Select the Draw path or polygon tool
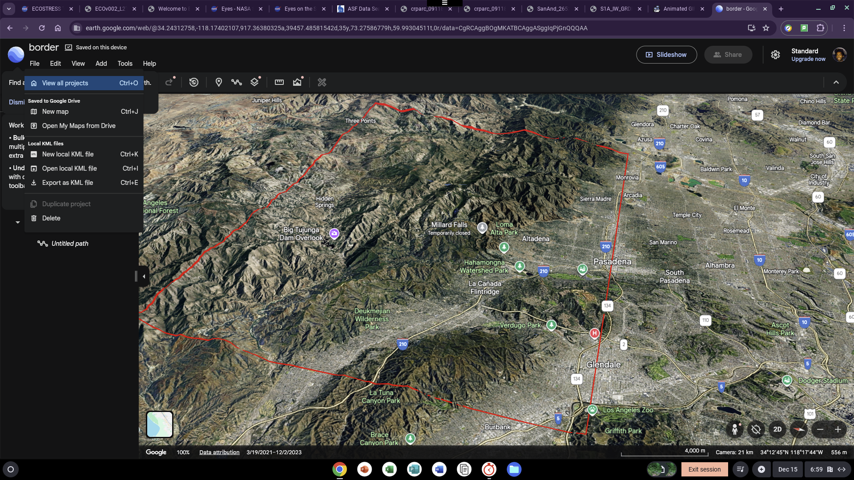This screenshot has height=480, width=854. (x=236, y=82)
